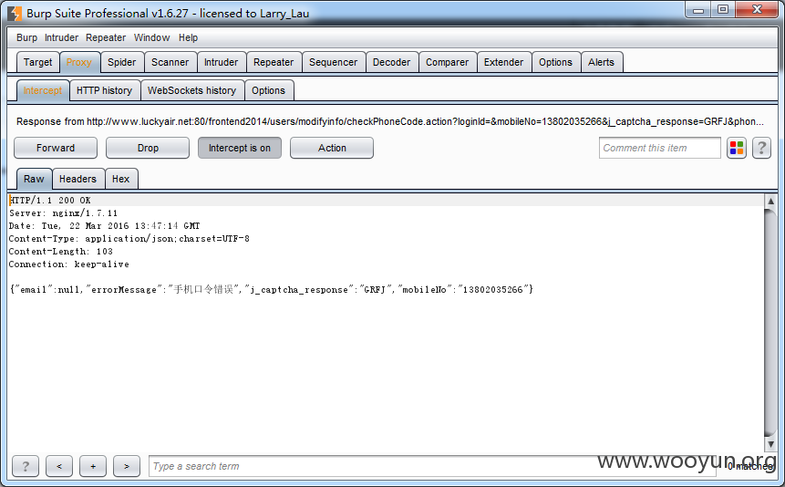Click the Response from URL label

(390, 121)
